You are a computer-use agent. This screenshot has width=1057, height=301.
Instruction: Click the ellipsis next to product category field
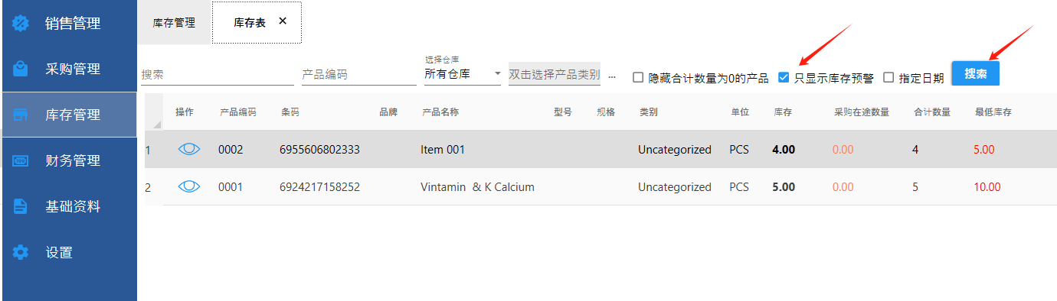point(611,76)
